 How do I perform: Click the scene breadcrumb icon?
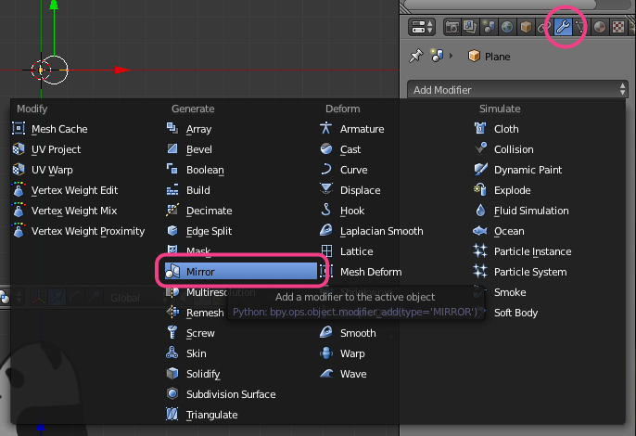(x=437, y=56)
